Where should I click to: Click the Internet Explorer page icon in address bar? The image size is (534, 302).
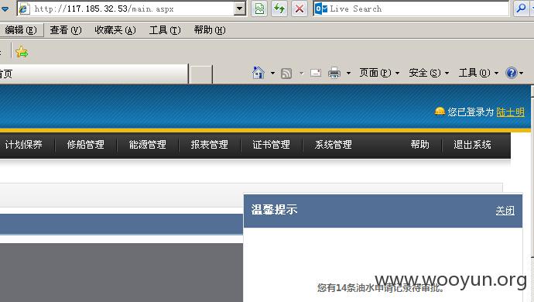24,9
